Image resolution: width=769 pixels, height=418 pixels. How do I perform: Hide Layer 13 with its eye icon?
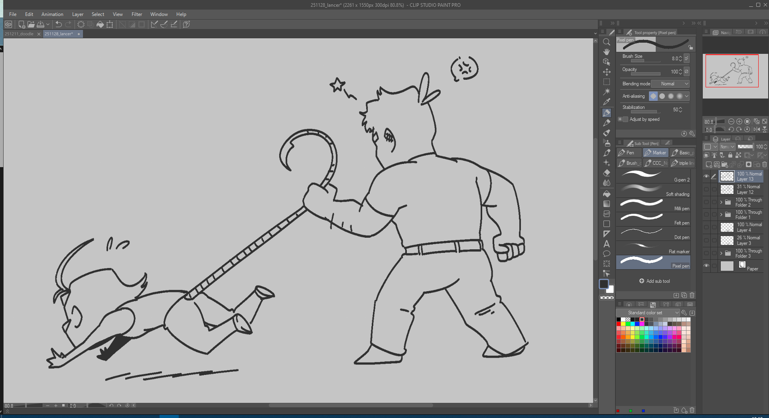click(x=706, y=176)
